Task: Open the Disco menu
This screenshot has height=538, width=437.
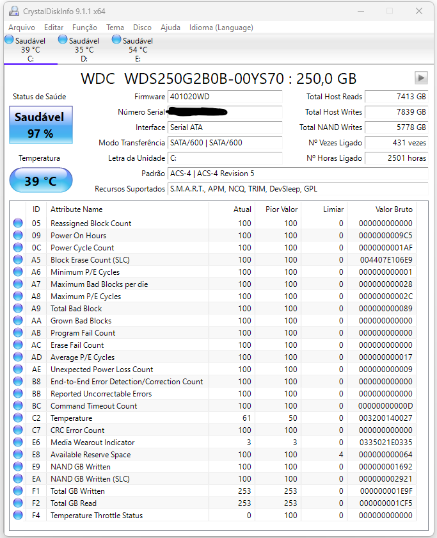Action: click(x=142, y=28)
